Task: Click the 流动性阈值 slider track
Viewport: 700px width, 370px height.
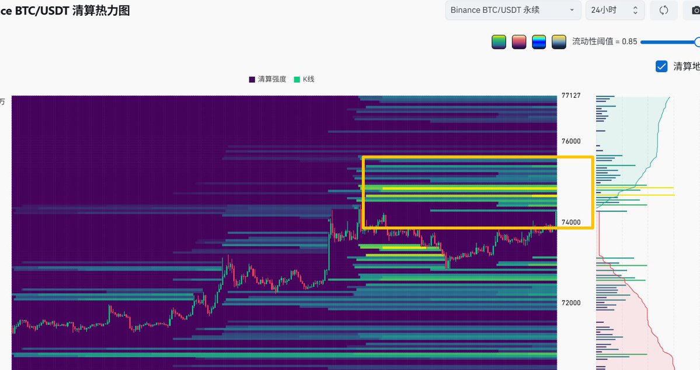Action: click(x=666, y=42)
